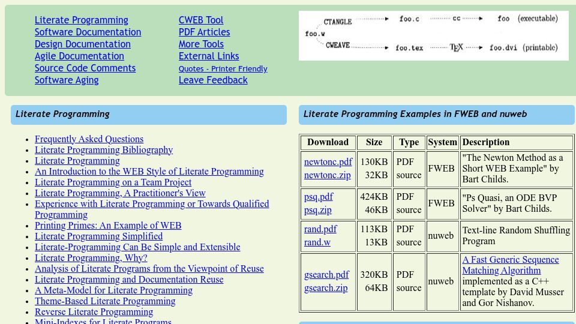
Task: Open Introduction to the WEB Style article
Action: (x=149, y=172)
